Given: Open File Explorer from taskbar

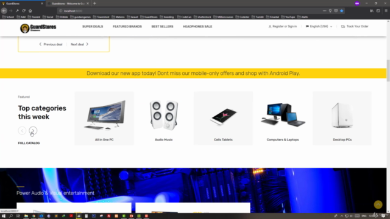Looking at the screenshot, I should pyautogui.click(x=26, y=216).
